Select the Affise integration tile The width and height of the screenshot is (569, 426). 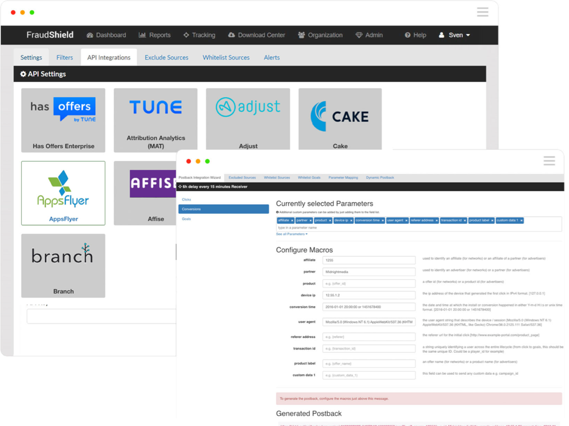tap(145, 193)
